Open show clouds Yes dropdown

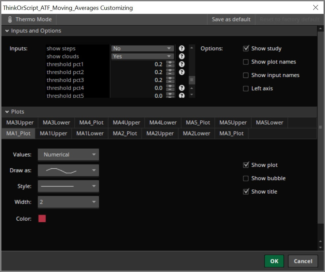pyautogui.click(x=143, y=56)
